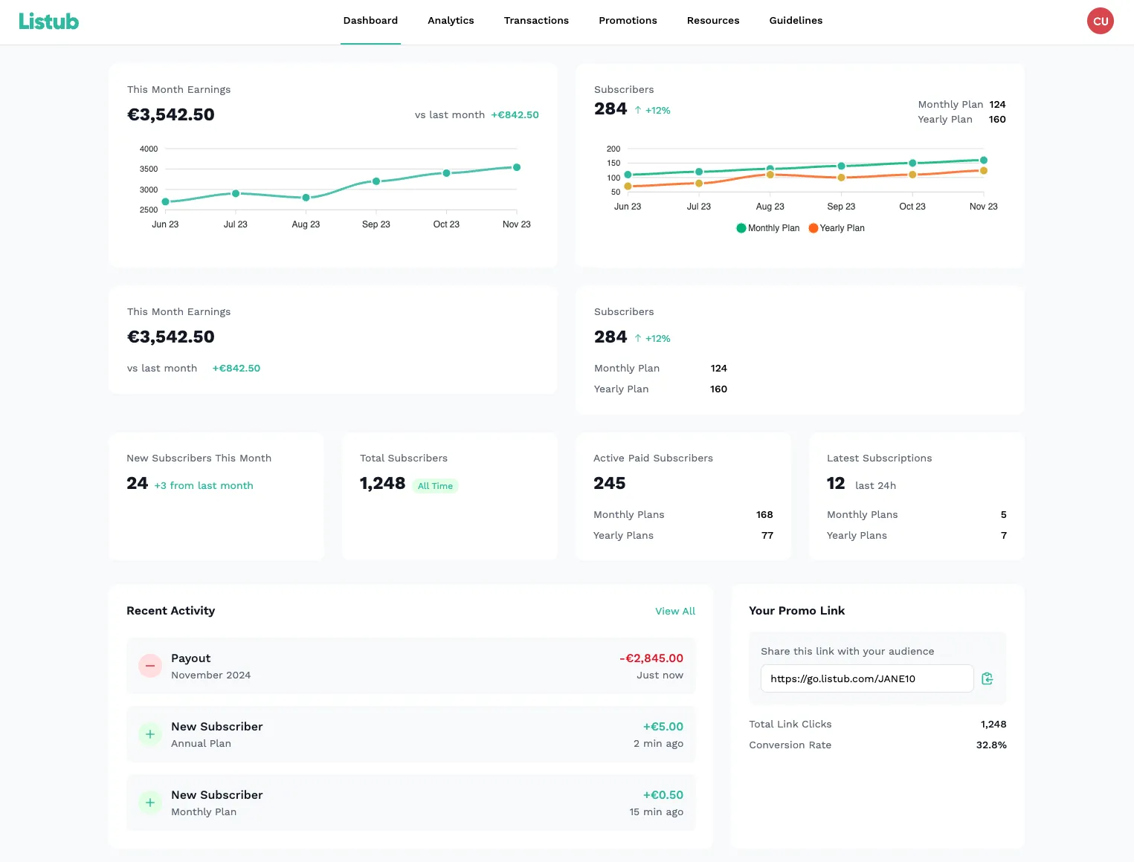Click the plus icon for the Annual Plan subscriber
The height and width of the screenshot is (862, 1134).
149,734
